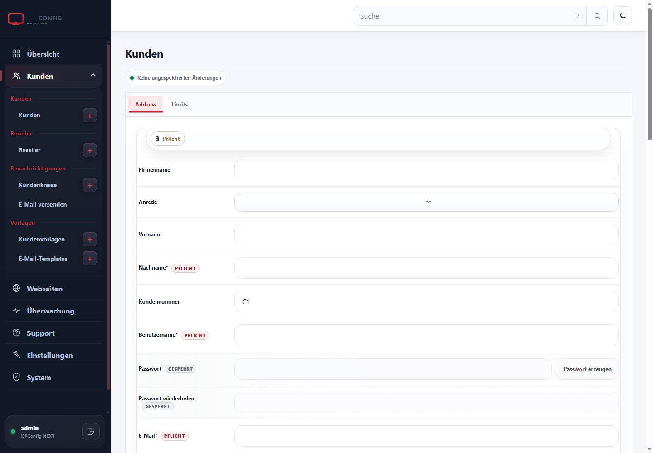Image resolution: width=653 pixels, height=453 pixels.
Task: Click the Webseiten globe icon
Action: 16,288
